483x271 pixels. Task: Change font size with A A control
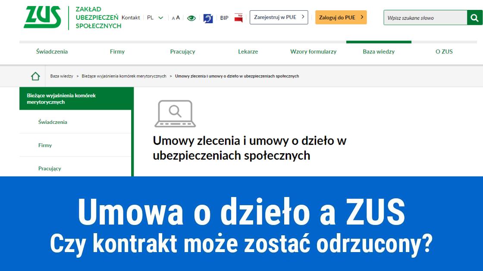176,18
